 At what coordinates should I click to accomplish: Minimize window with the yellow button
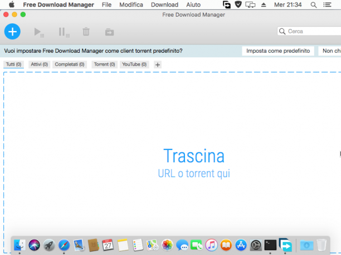click(14, 14)
